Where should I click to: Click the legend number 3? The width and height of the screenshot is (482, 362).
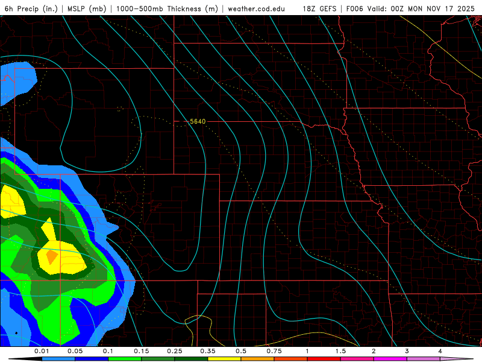point(407,351)
